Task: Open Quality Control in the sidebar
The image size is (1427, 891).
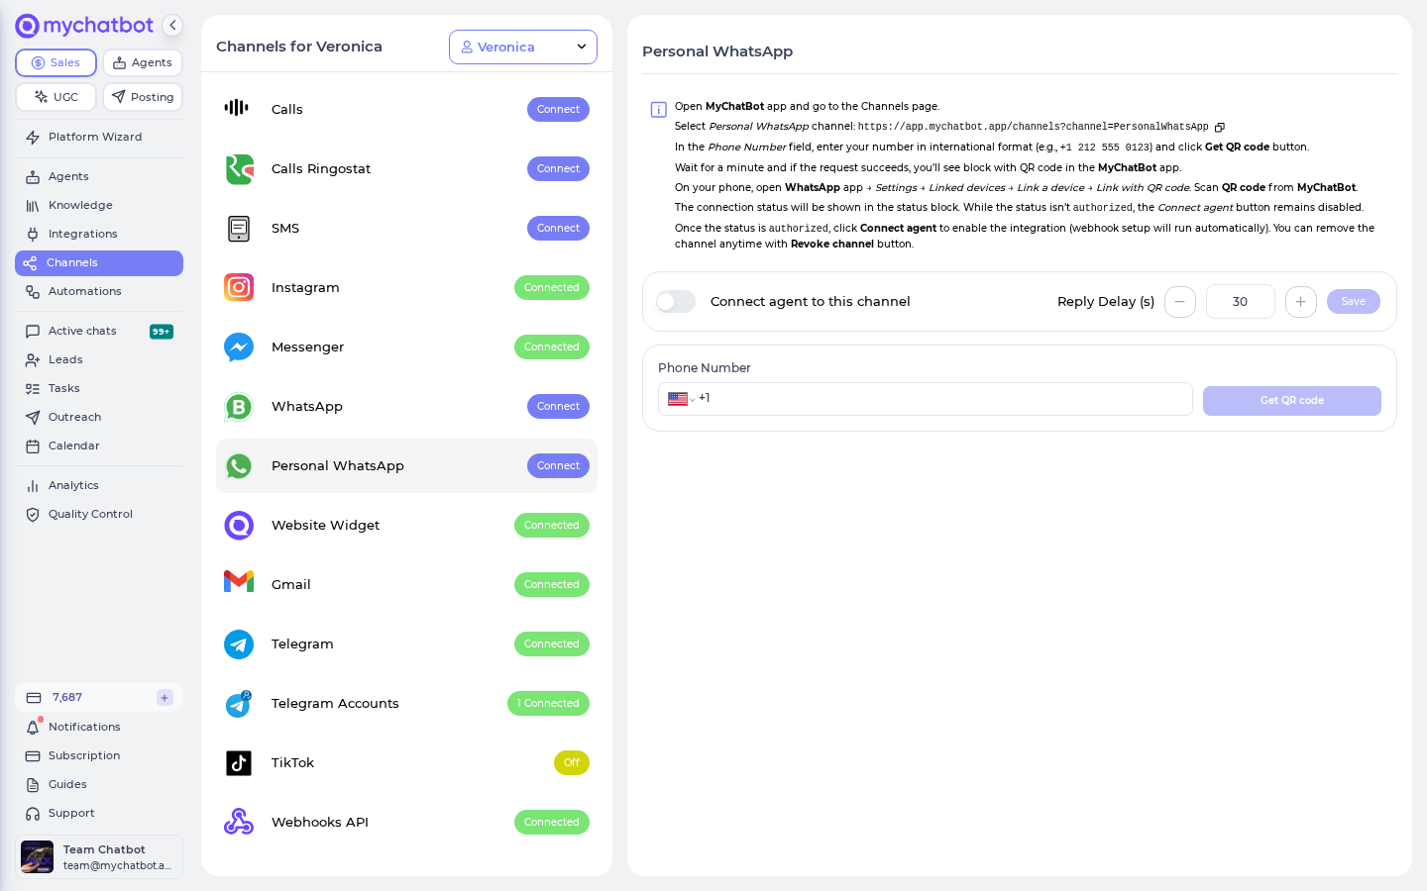Action: 99,515
